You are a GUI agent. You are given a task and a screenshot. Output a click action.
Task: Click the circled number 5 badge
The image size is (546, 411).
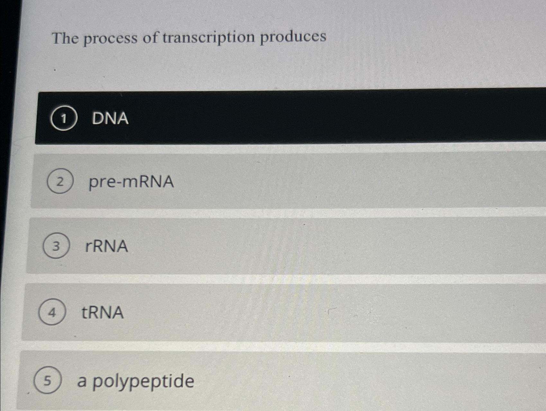[x=49, y=381]
